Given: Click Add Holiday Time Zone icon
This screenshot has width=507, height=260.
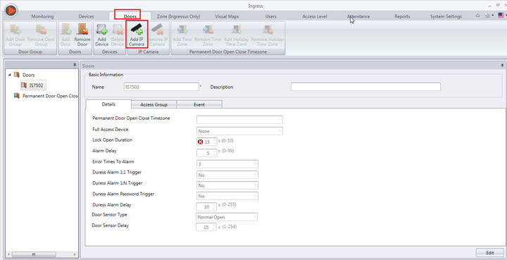Looking at the screenshot, I should point(237,30).
